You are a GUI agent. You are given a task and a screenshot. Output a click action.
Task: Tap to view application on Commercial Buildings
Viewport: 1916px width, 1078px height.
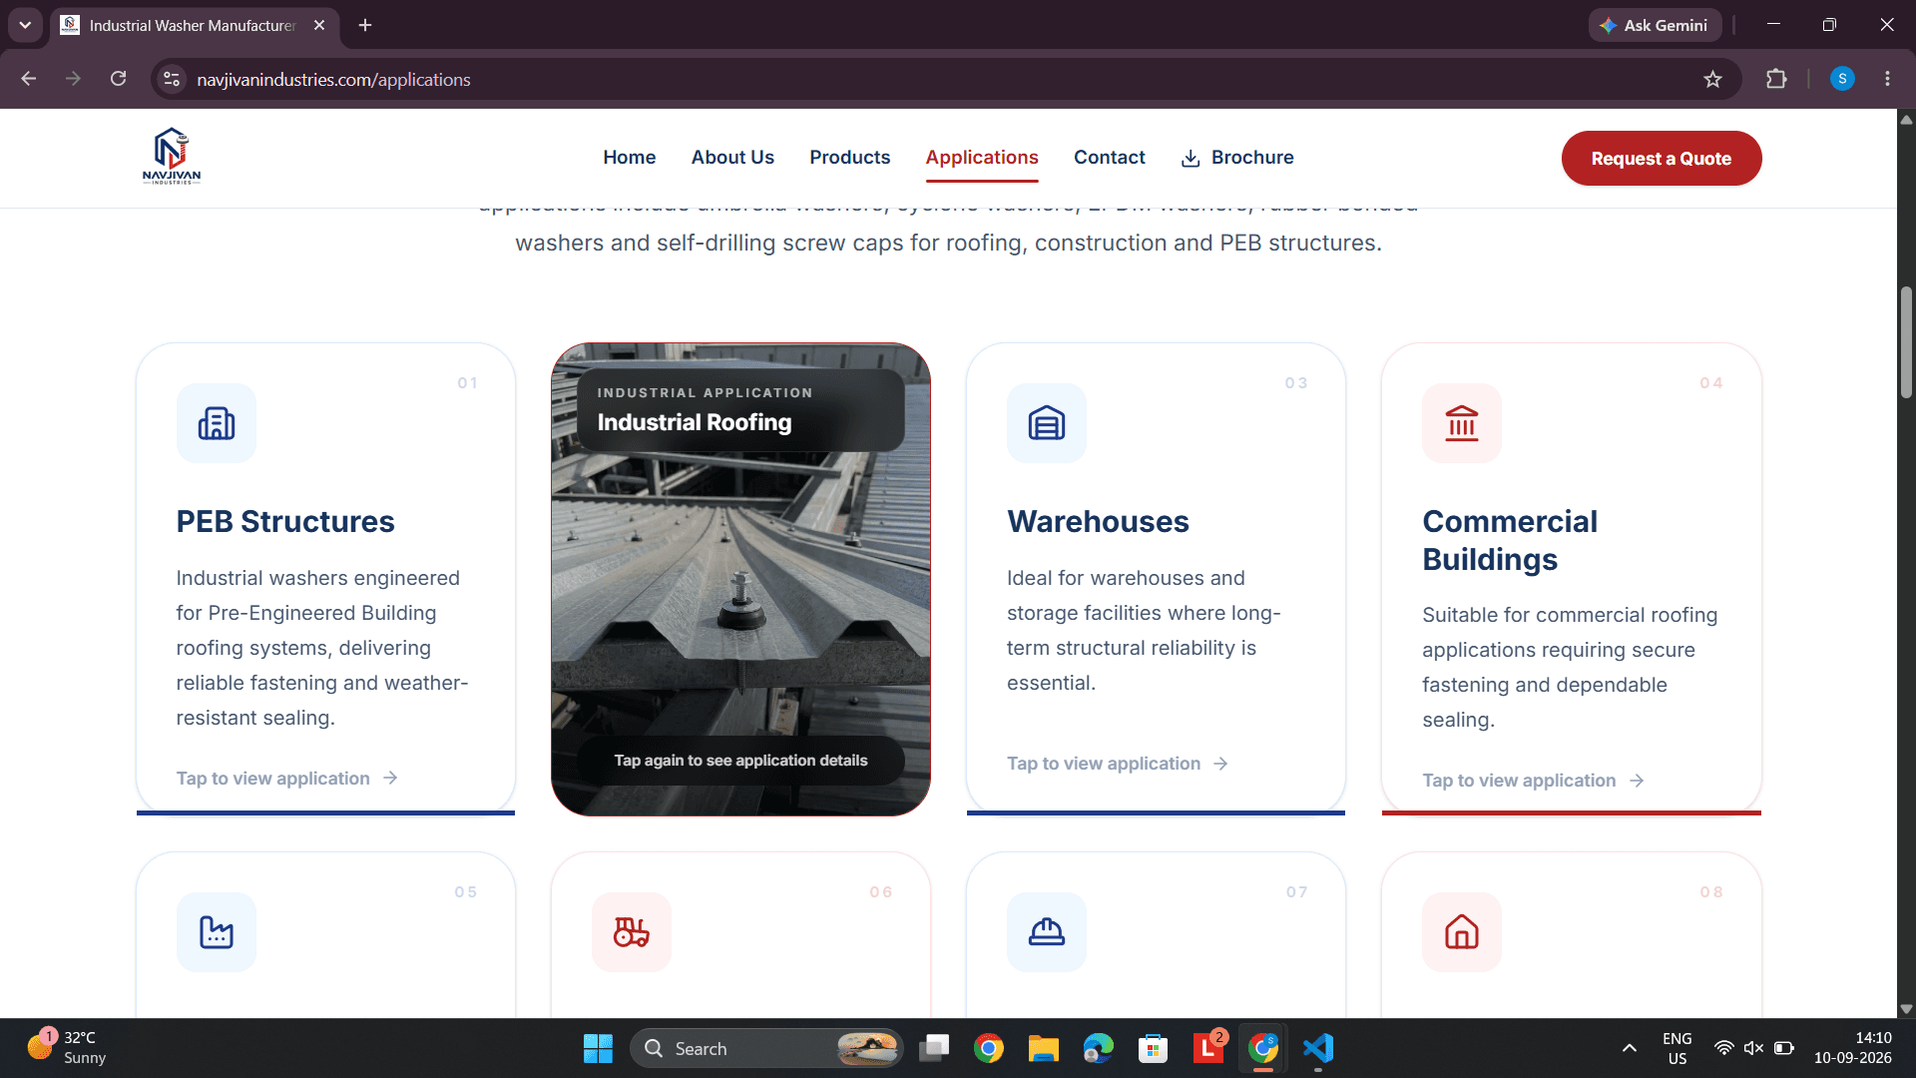tap(1533, 781)
